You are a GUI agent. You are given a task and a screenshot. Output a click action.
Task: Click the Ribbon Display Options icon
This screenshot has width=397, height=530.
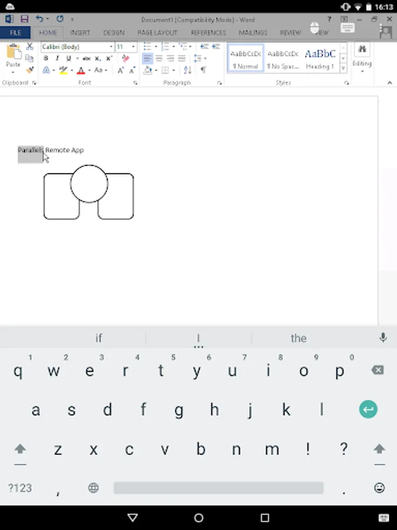click(344, 19)
